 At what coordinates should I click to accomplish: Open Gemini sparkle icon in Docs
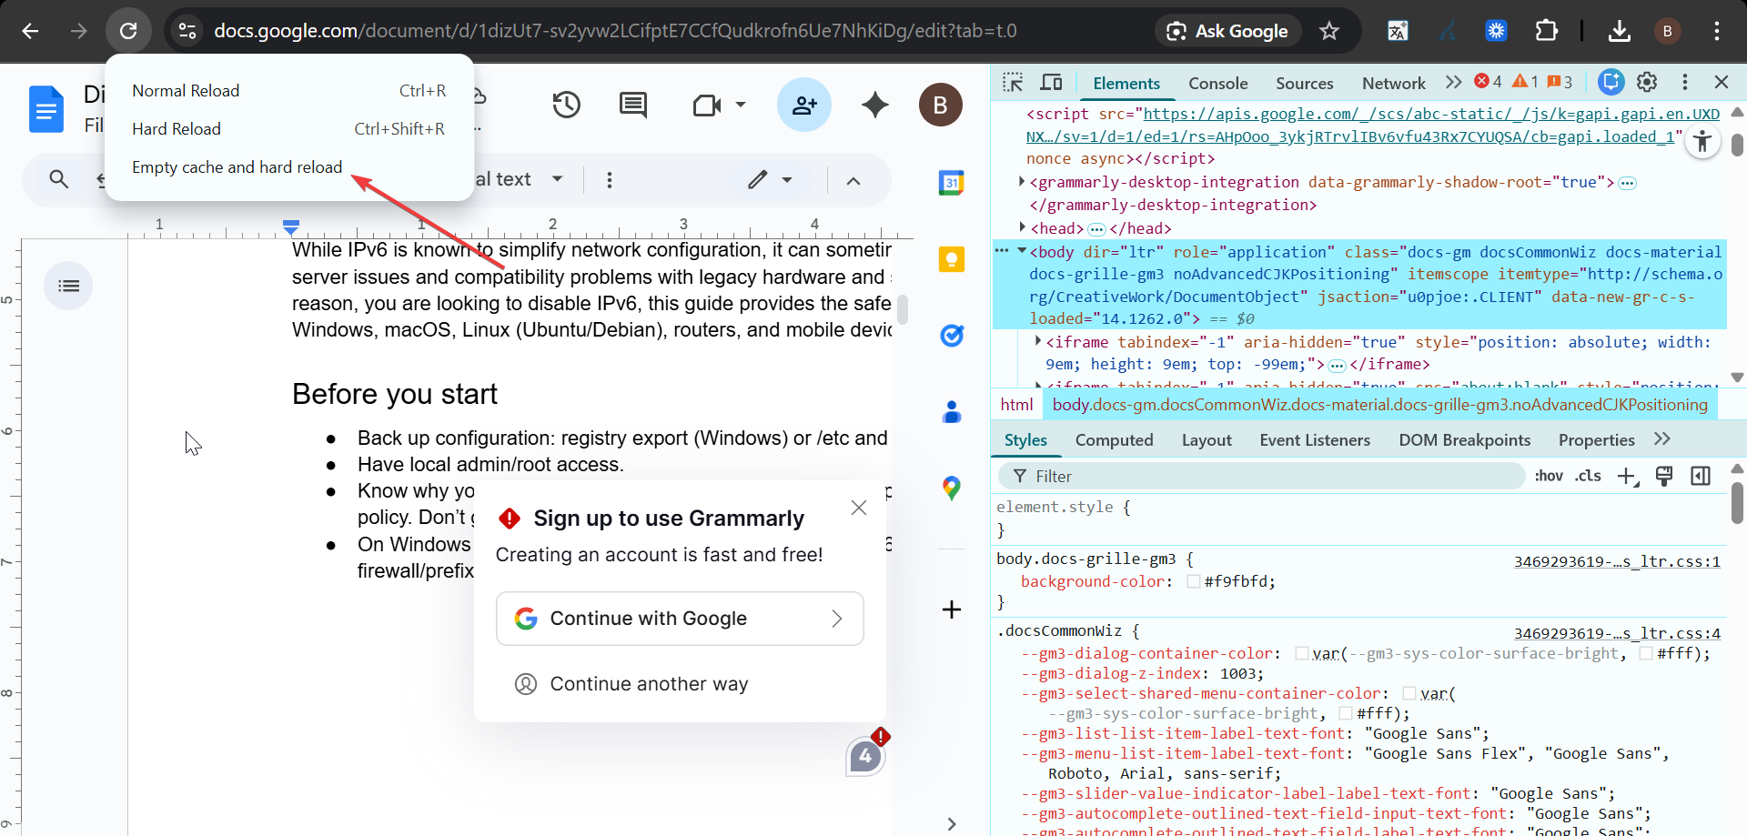tap(874, 105)
